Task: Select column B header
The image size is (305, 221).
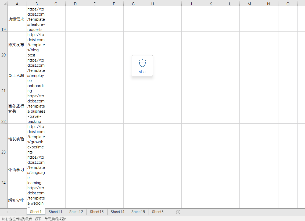Action: (36, 4)
